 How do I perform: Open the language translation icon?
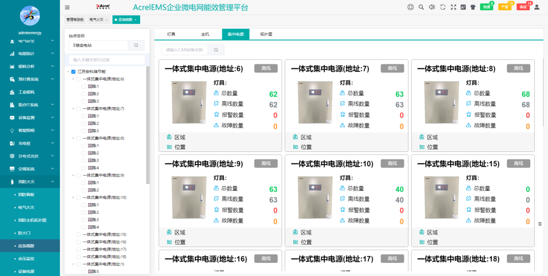(x=463, y=7)
